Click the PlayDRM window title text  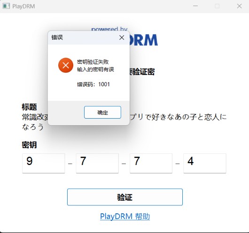point(23,7)
